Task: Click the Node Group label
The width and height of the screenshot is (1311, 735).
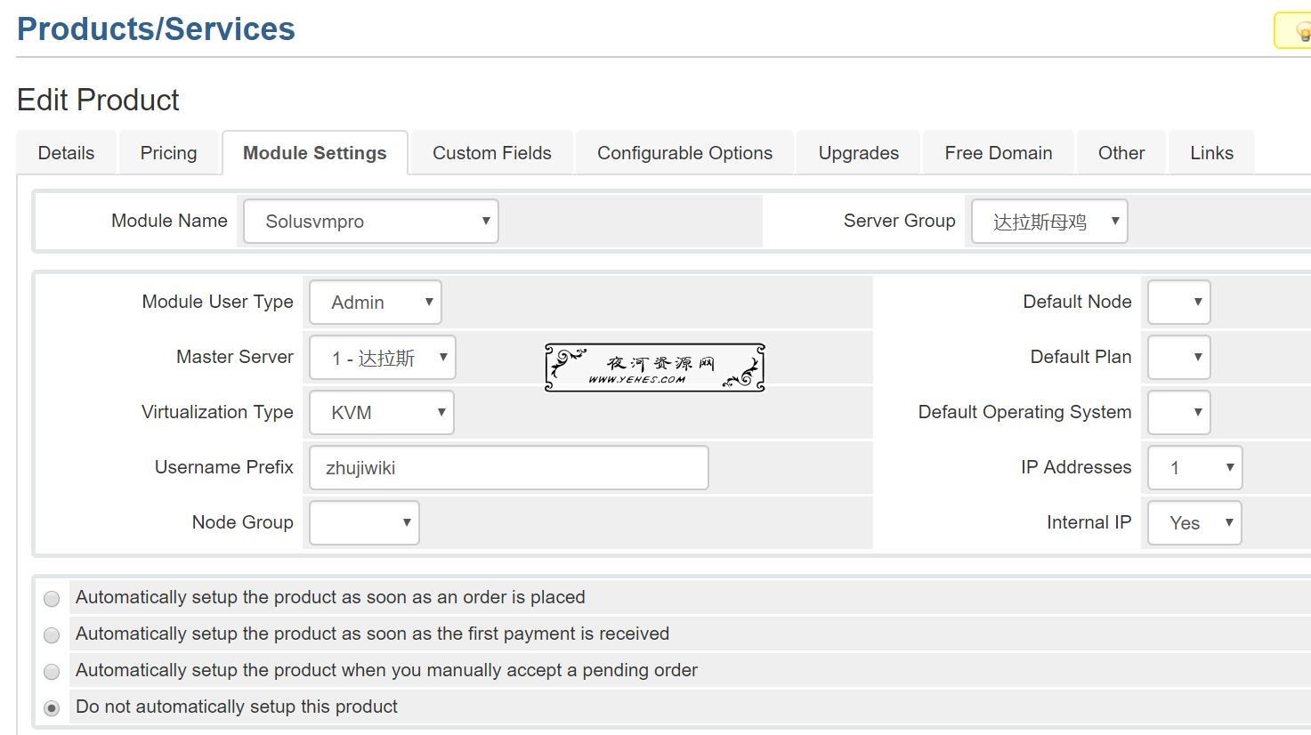Action: click(x=242, y=522)
